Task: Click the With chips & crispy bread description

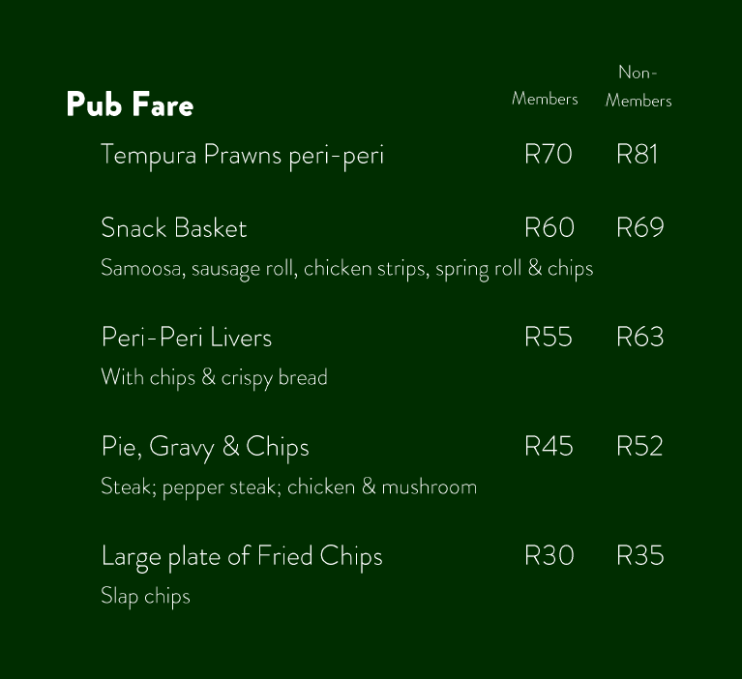Action: (214, 377)
